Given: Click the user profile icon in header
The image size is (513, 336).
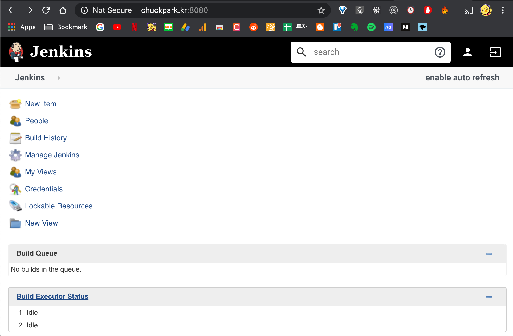Looking at the screenshot, I should tap(467, 52).
